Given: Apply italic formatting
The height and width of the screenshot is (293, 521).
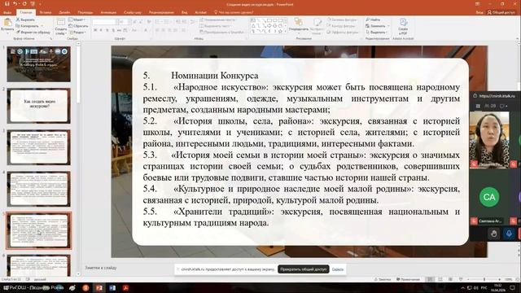Looking at the screenshot, I should (101, 30).
